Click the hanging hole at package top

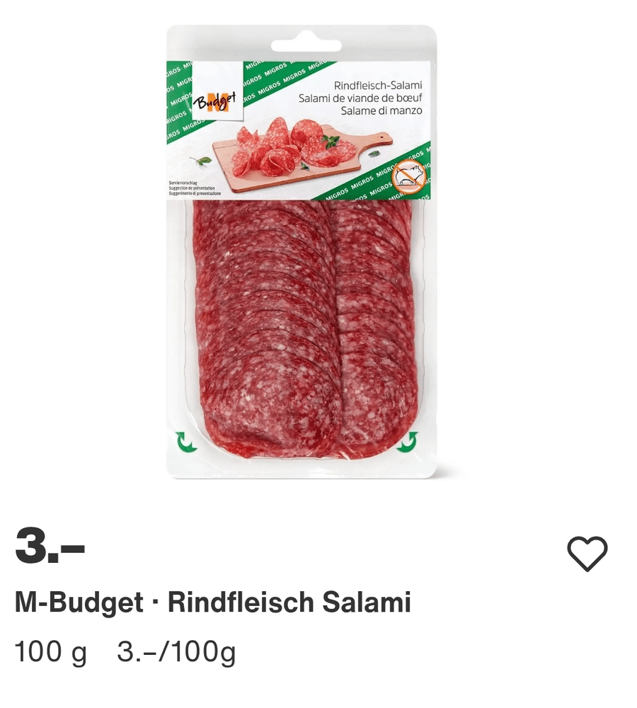tap(306, 45)
